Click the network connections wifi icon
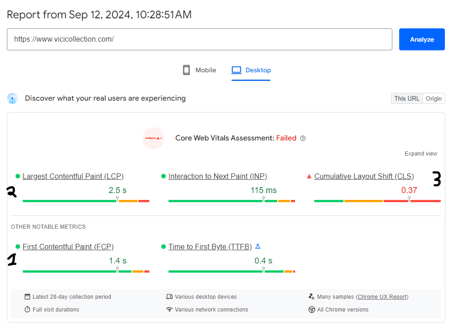Image resolution: width=454 pixels, height=328 pixels. click(x=169, y=310)
